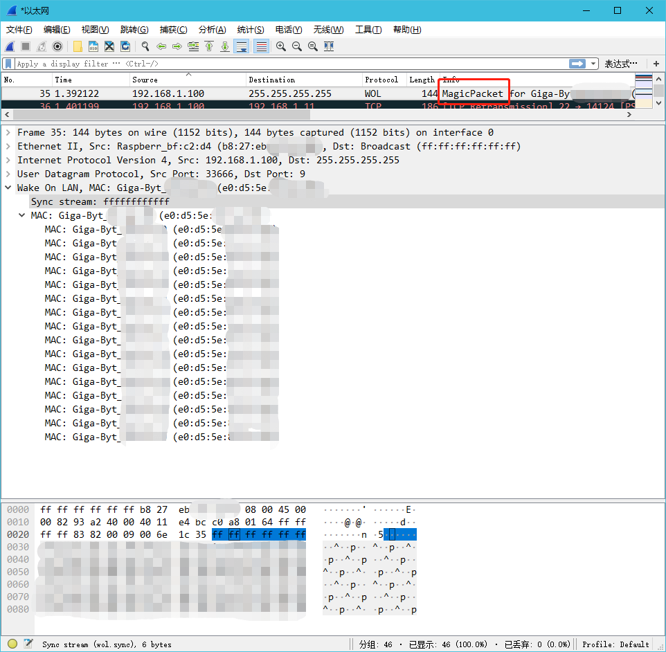Zoom in on the packet list text
The height and width of the screenshot is (652, 666).
point(281,46)
